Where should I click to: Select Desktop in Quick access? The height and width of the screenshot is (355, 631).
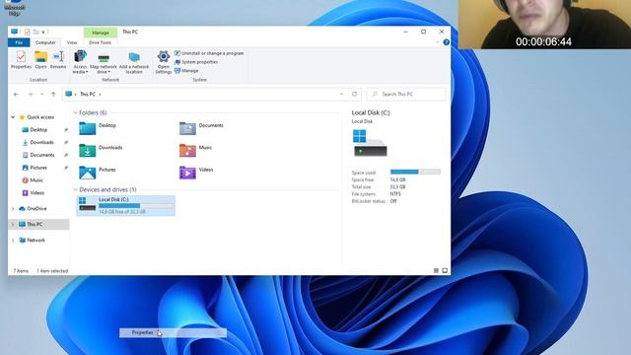pyautogui.click(x=38, y=129)
